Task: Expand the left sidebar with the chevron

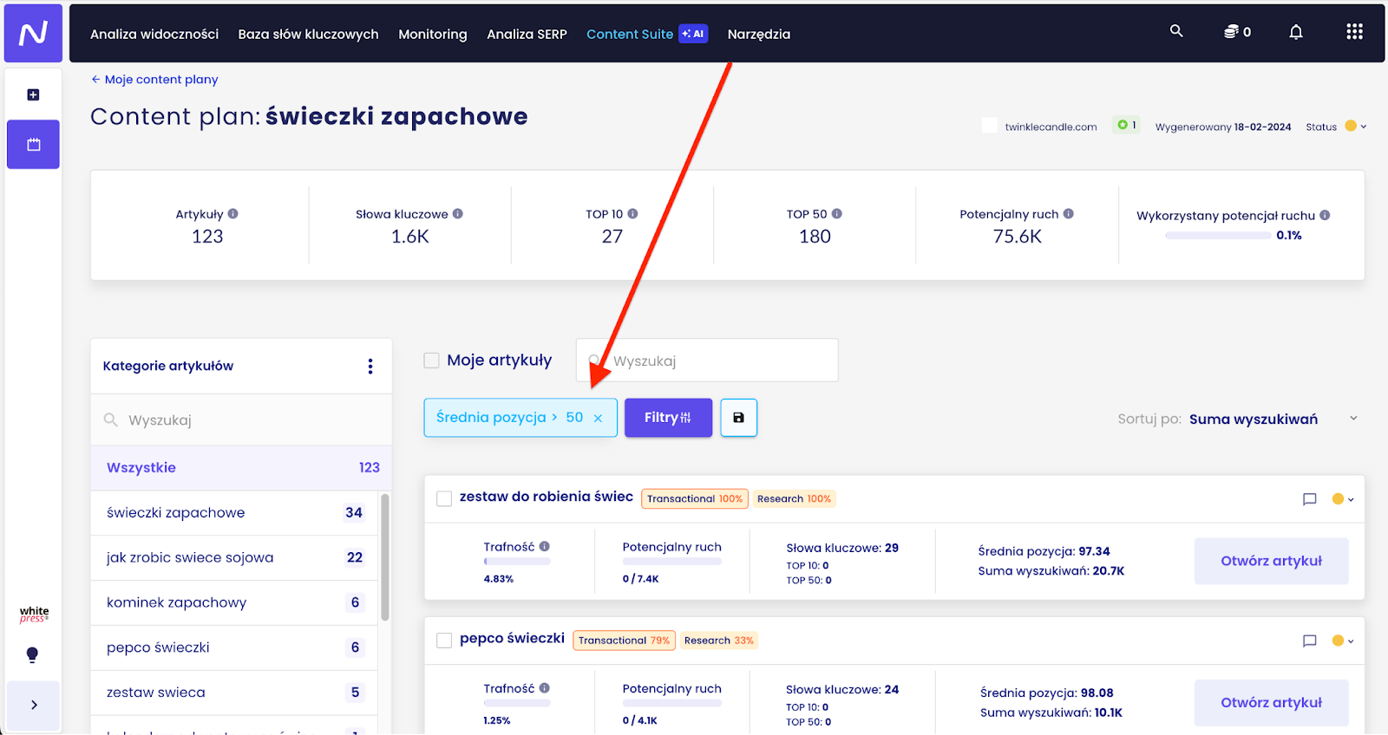Action: [x=33, y=705]
